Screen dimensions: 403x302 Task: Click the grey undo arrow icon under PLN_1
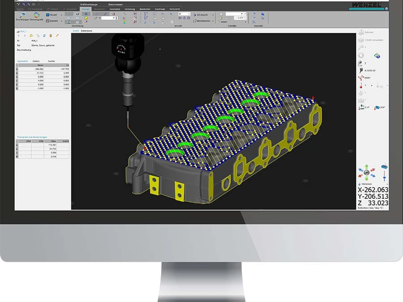tap(38, 36)
